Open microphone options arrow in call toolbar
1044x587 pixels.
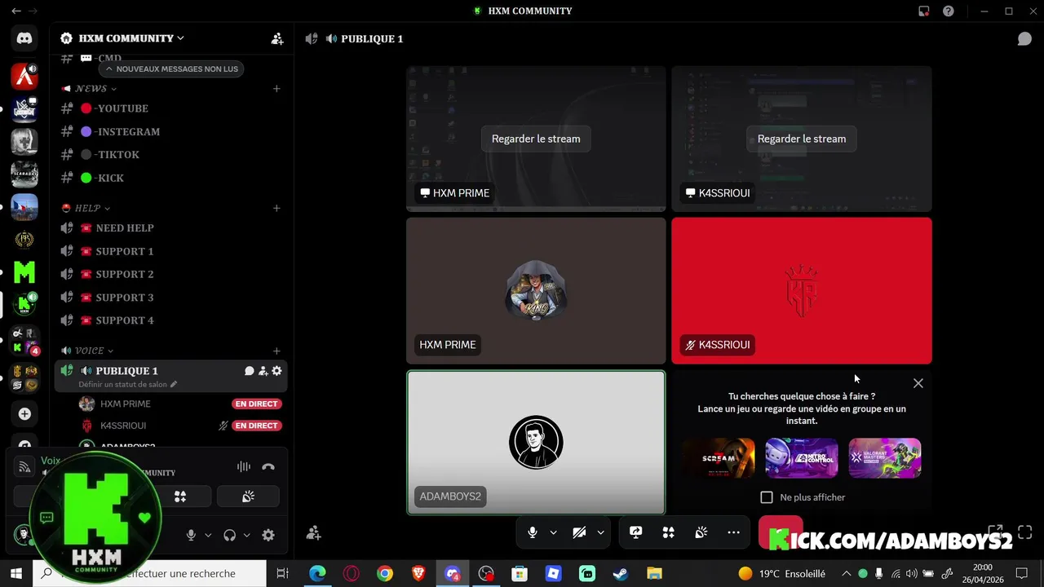pyautogui.click(x=553, y=532)
